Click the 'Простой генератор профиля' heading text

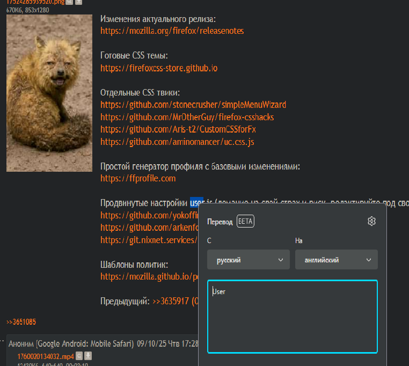point(200,166)
